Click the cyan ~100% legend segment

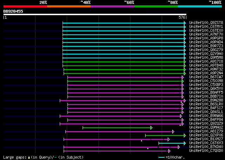click(200, 6)
